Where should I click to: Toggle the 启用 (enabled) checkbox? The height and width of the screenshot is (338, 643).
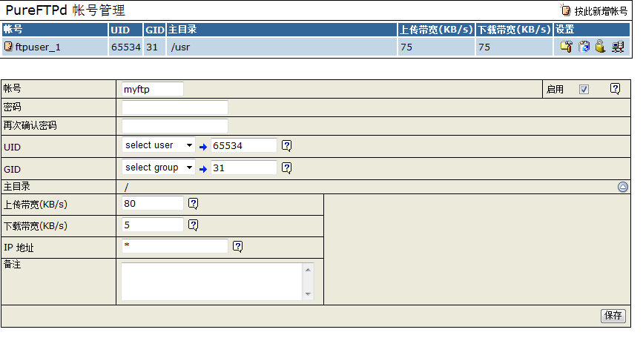pos(584,89)
